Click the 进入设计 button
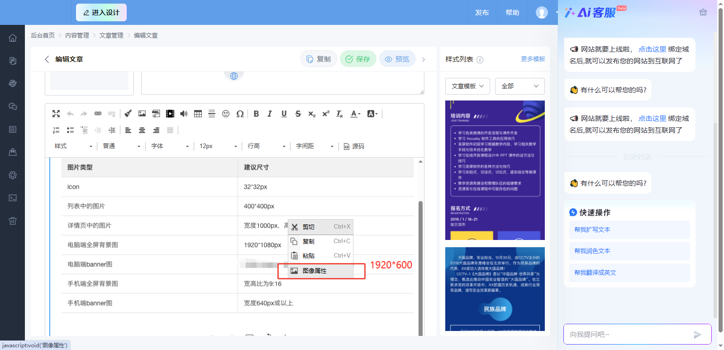 (x=101, y=13)
